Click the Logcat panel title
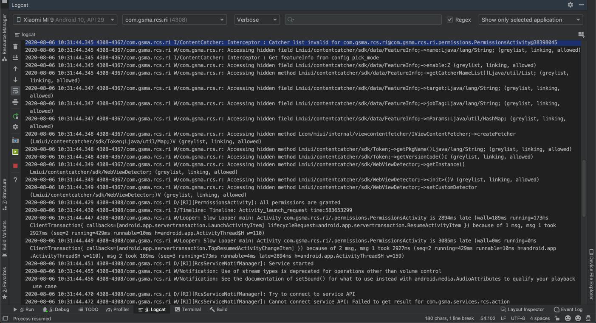The width and height of the screenshot is (596, 323). [20, 5]
